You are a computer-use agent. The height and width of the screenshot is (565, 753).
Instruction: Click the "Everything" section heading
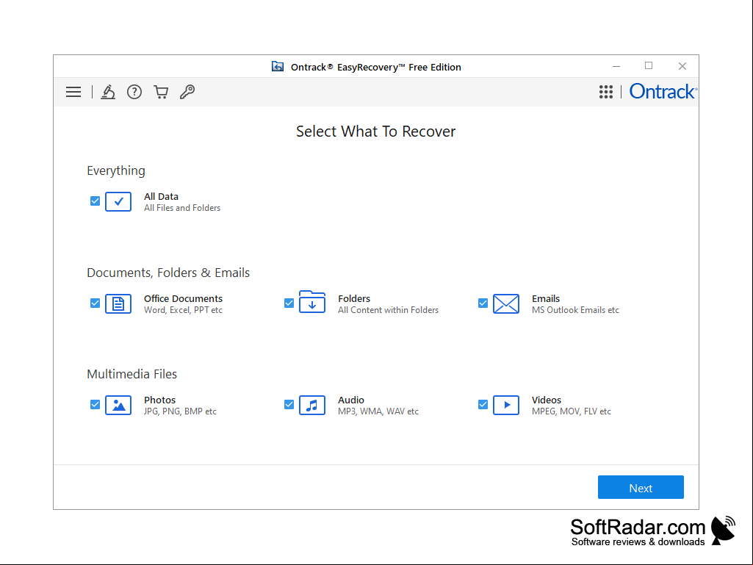116,171
